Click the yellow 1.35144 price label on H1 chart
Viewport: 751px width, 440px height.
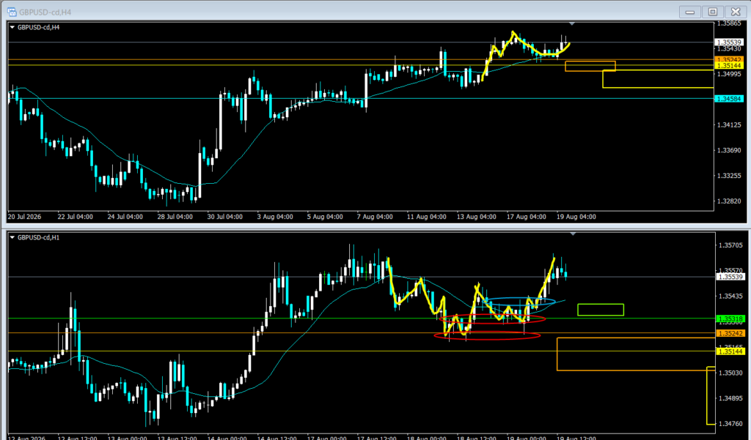click(730, 351)
